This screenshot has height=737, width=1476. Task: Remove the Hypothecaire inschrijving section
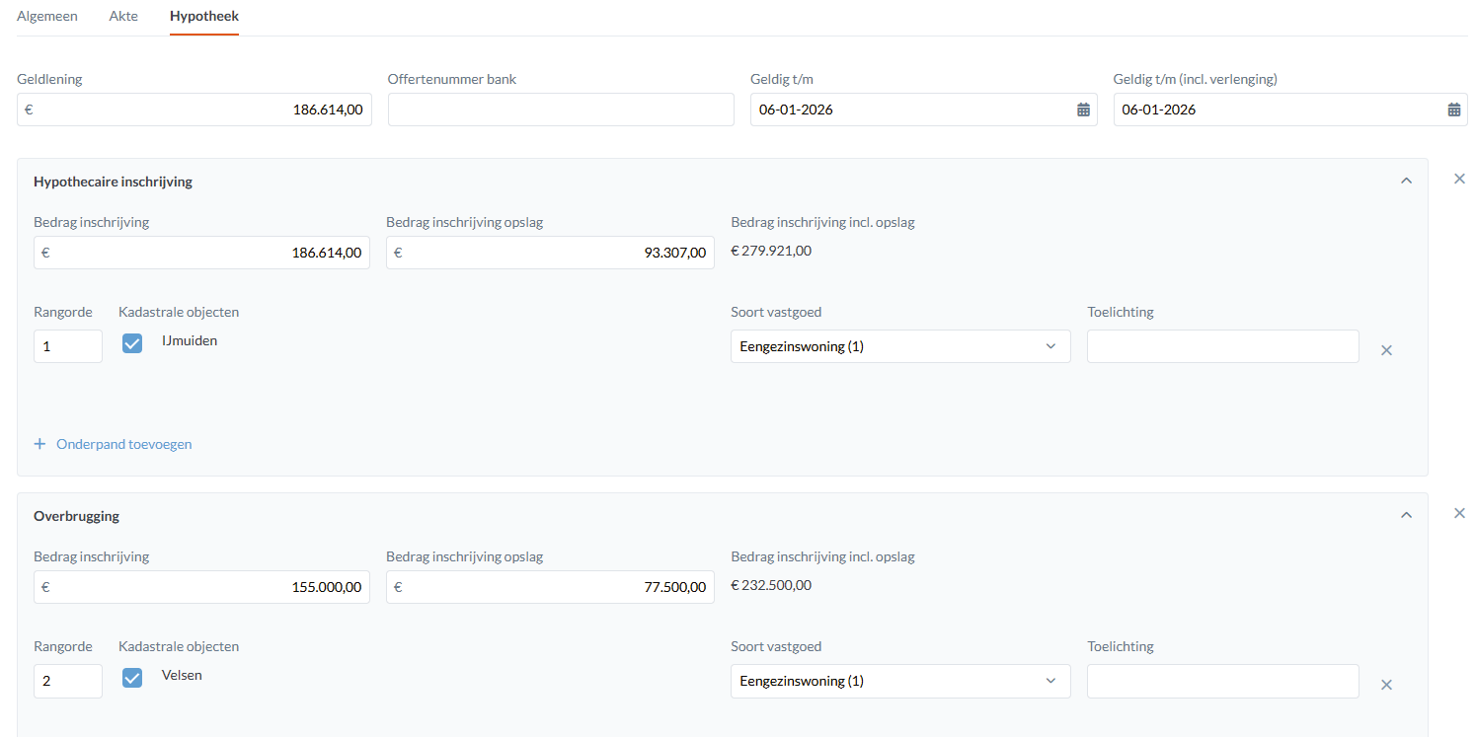[1459, 179]
